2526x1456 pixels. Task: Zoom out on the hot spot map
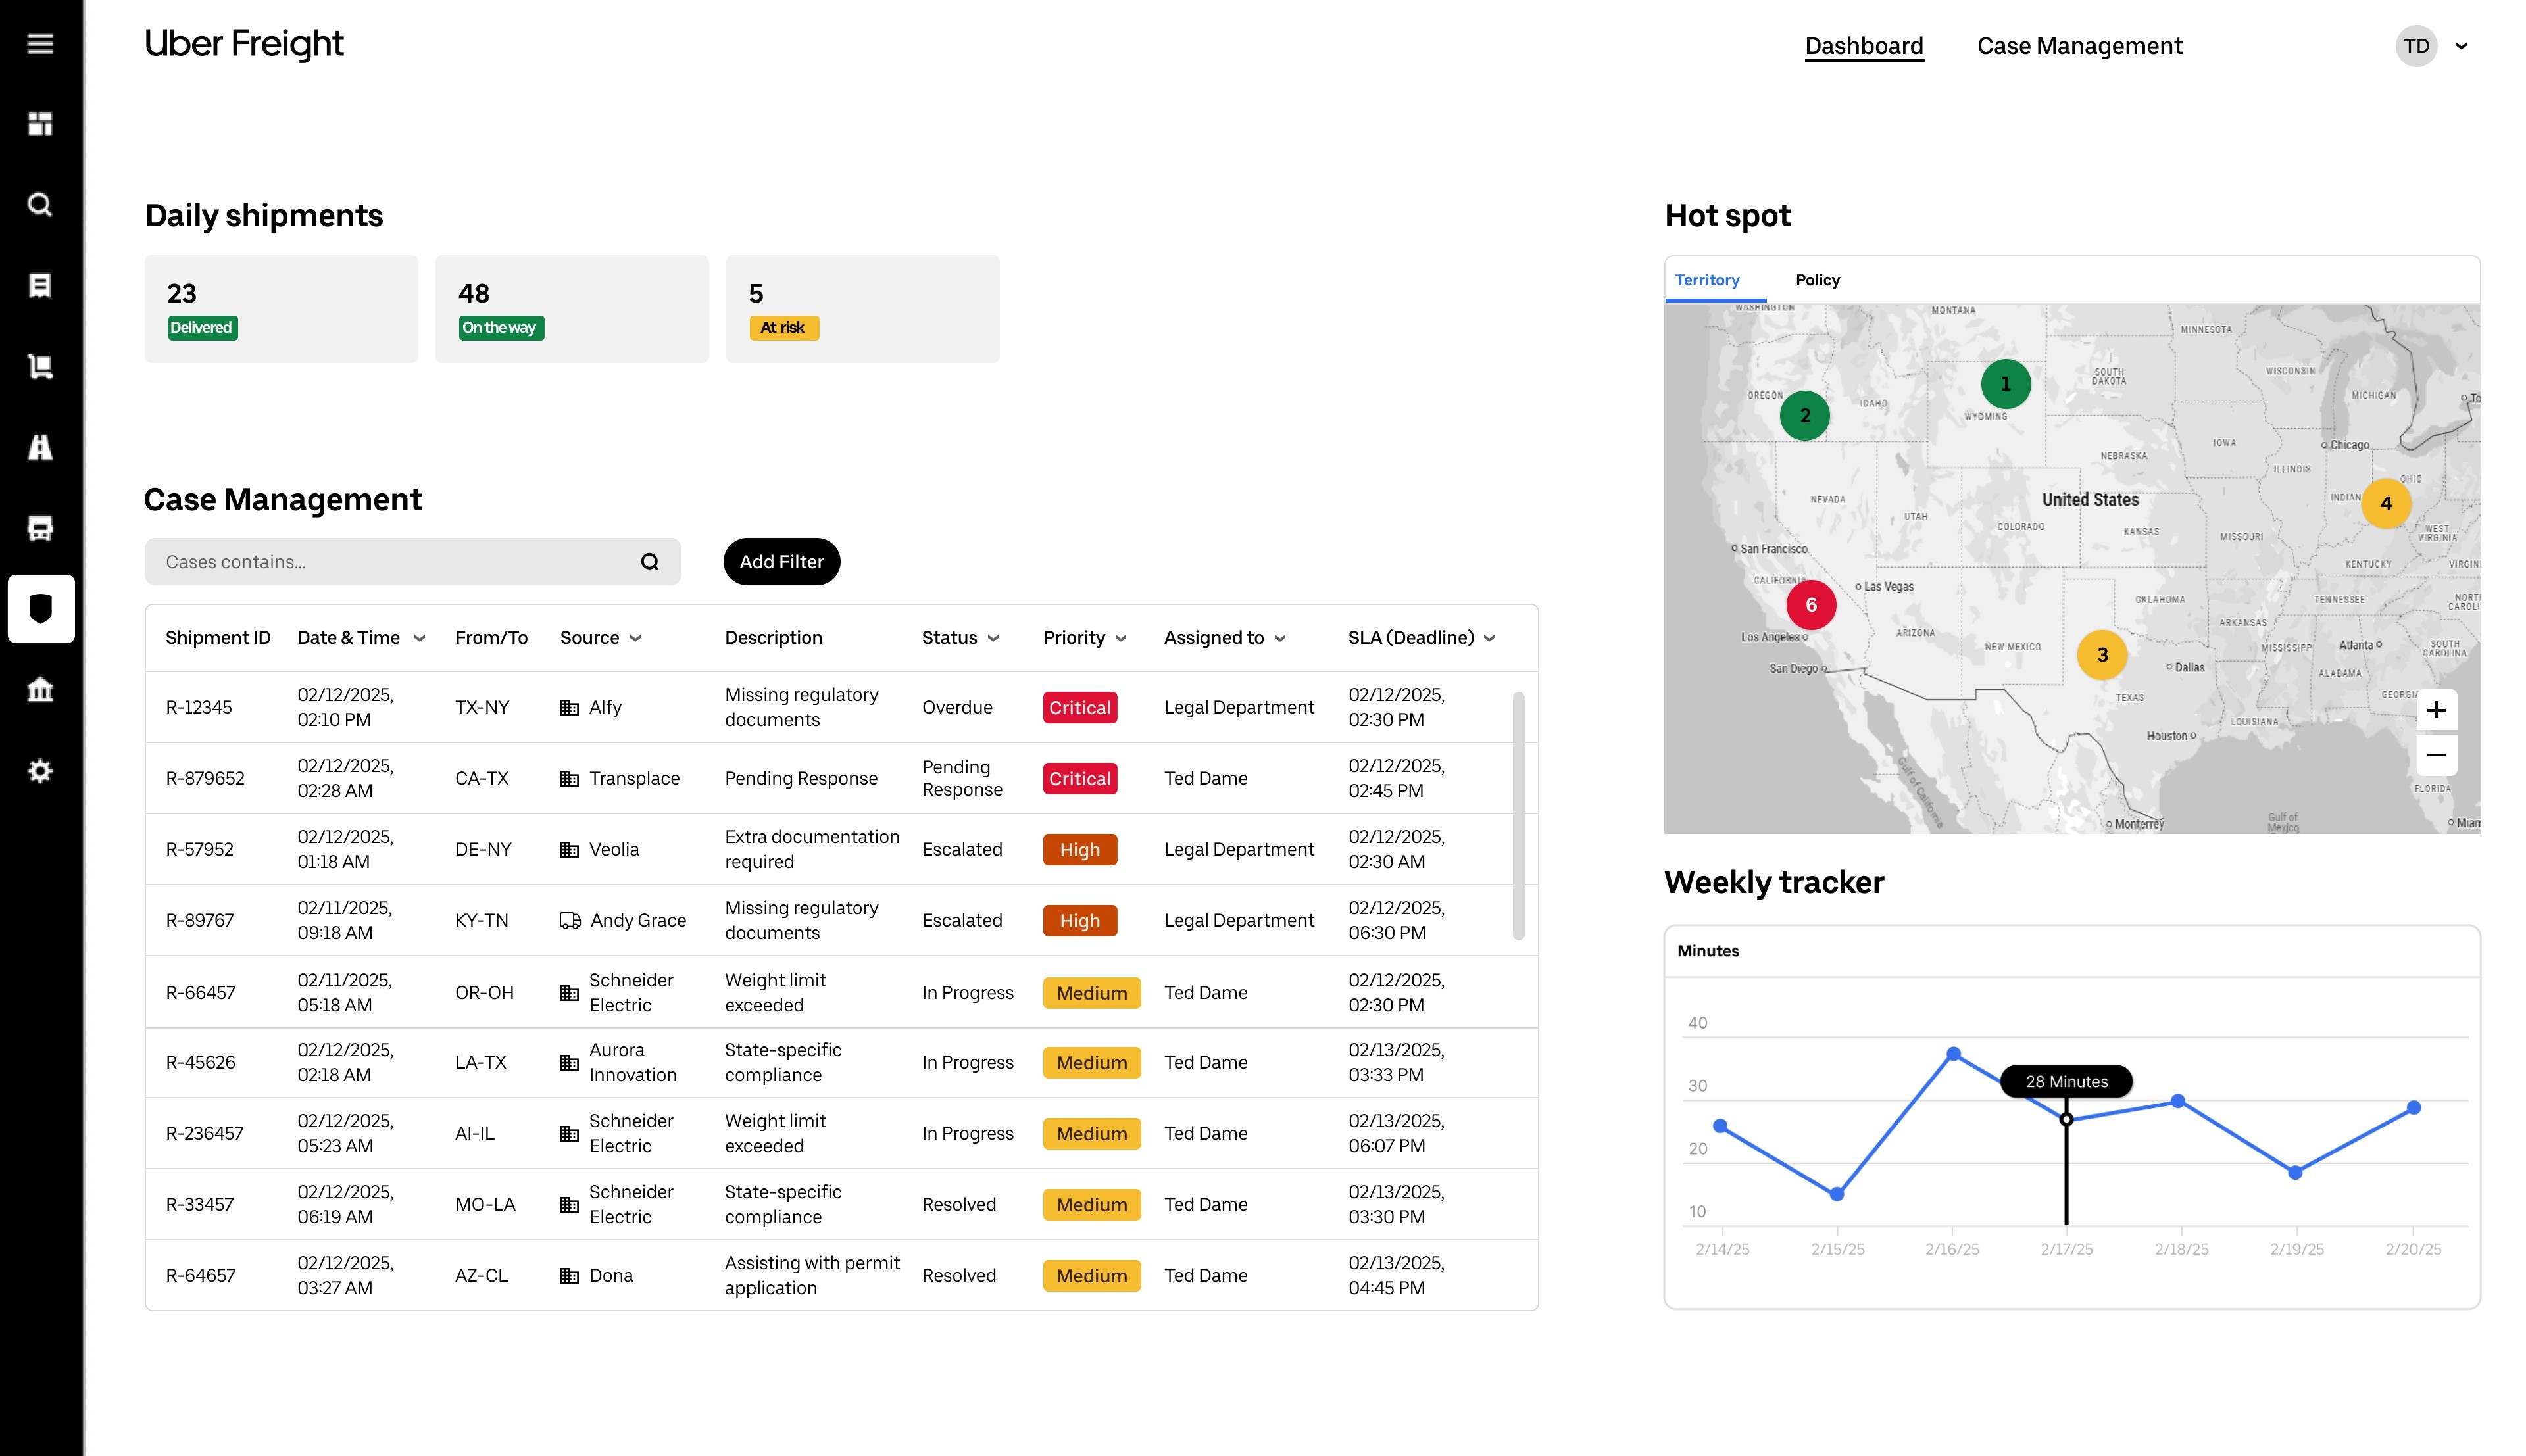click(x=2436, y=755)
